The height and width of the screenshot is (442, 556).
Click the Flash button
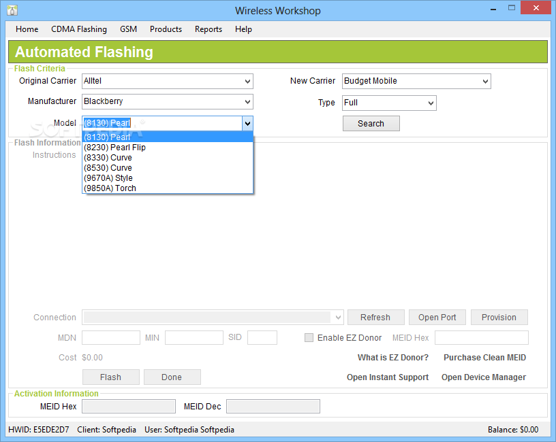coord(110,377)
